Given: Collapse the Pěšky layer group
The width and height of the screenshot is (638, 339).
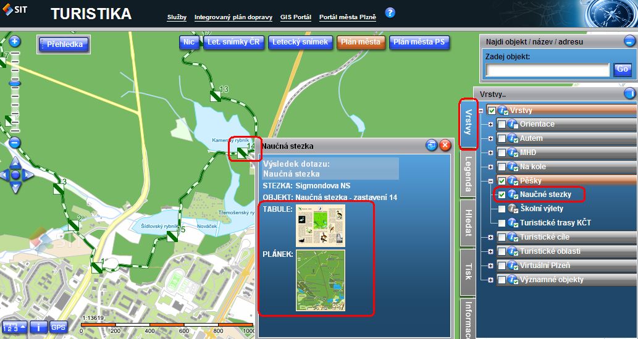Looking at the screenshot, I should 490,180.
